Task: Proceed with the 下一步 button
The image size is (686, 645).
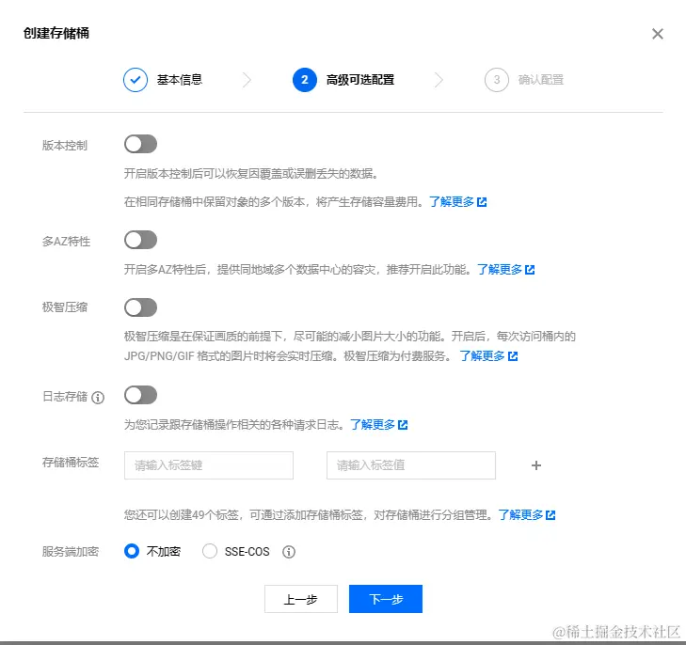Action: pos(386,599)
